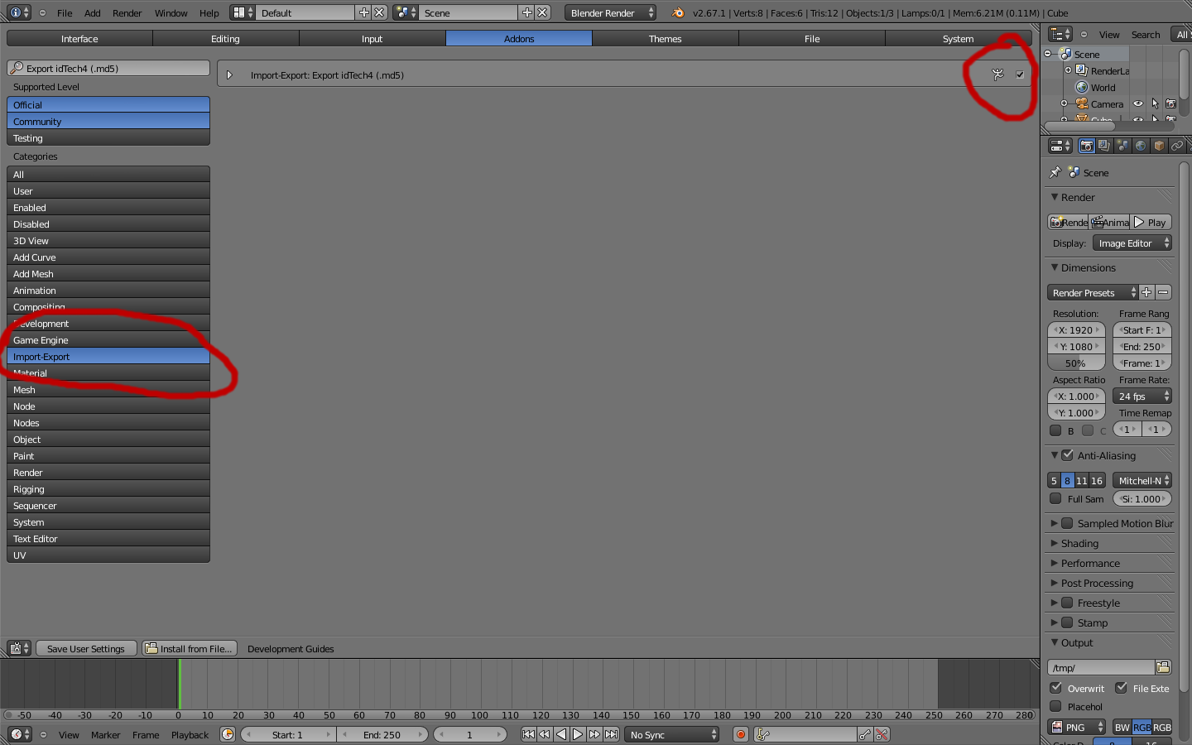Screen dimensions: 1192x745
Task: Toggle Camera renderability icon in outliner
Action: coord(1170,103)
